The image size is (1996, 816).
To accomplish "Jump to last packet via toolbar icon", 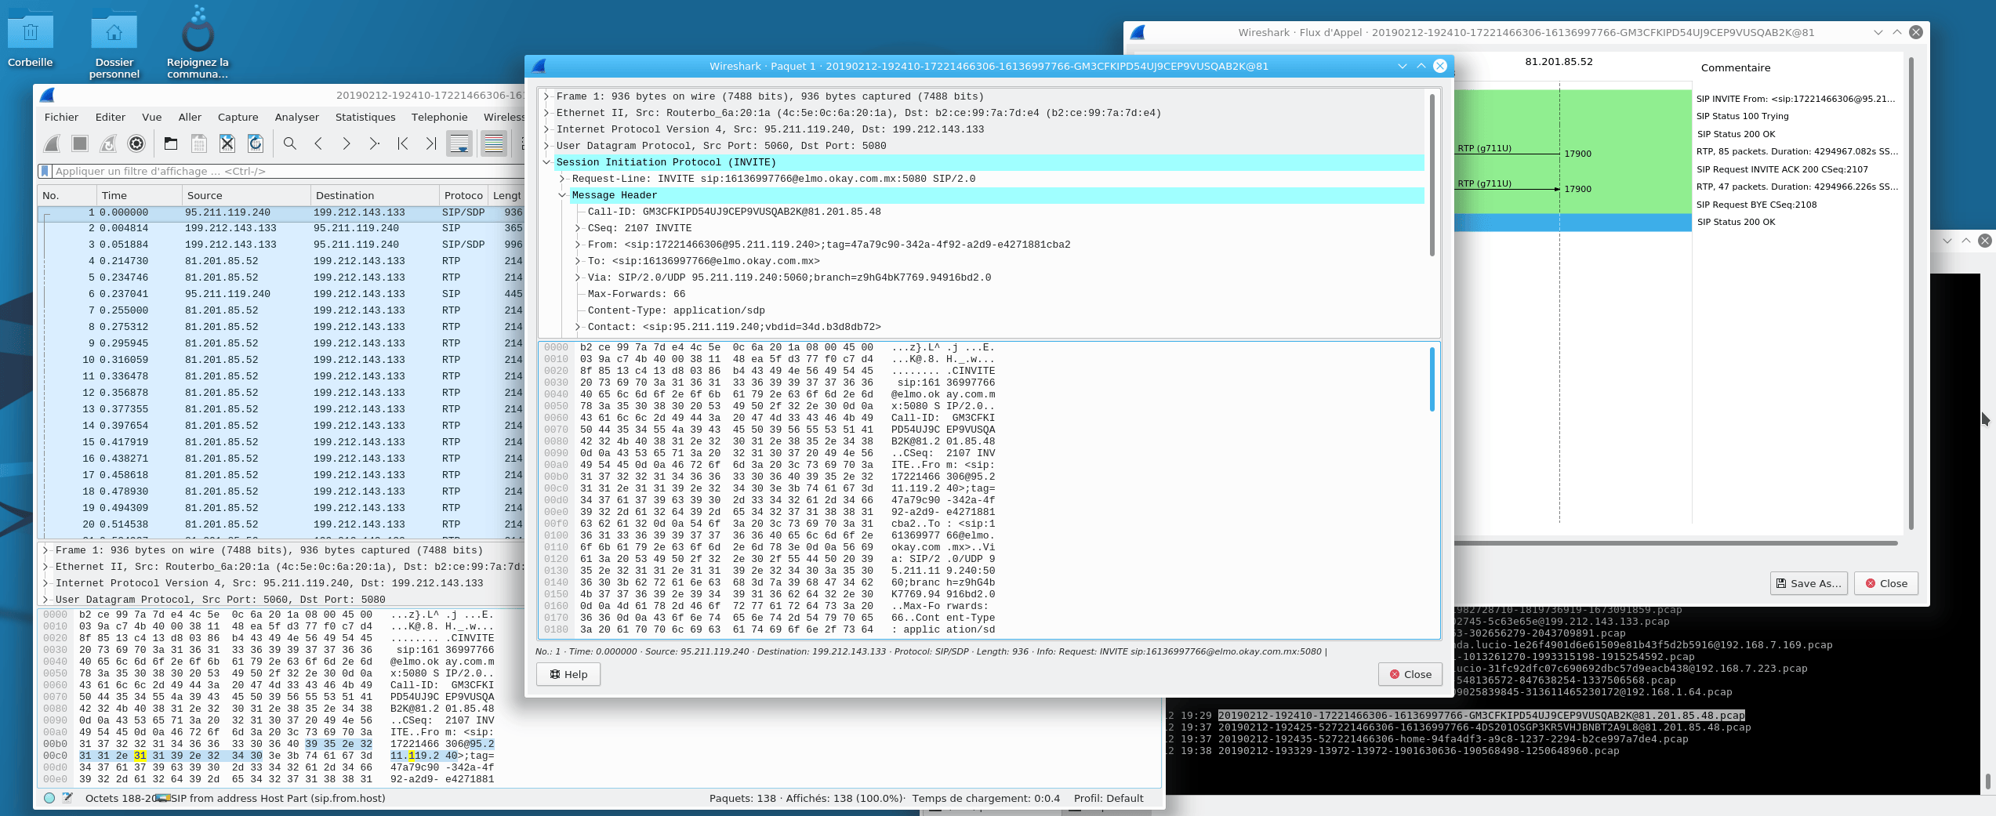I will (x=431, y=143).
